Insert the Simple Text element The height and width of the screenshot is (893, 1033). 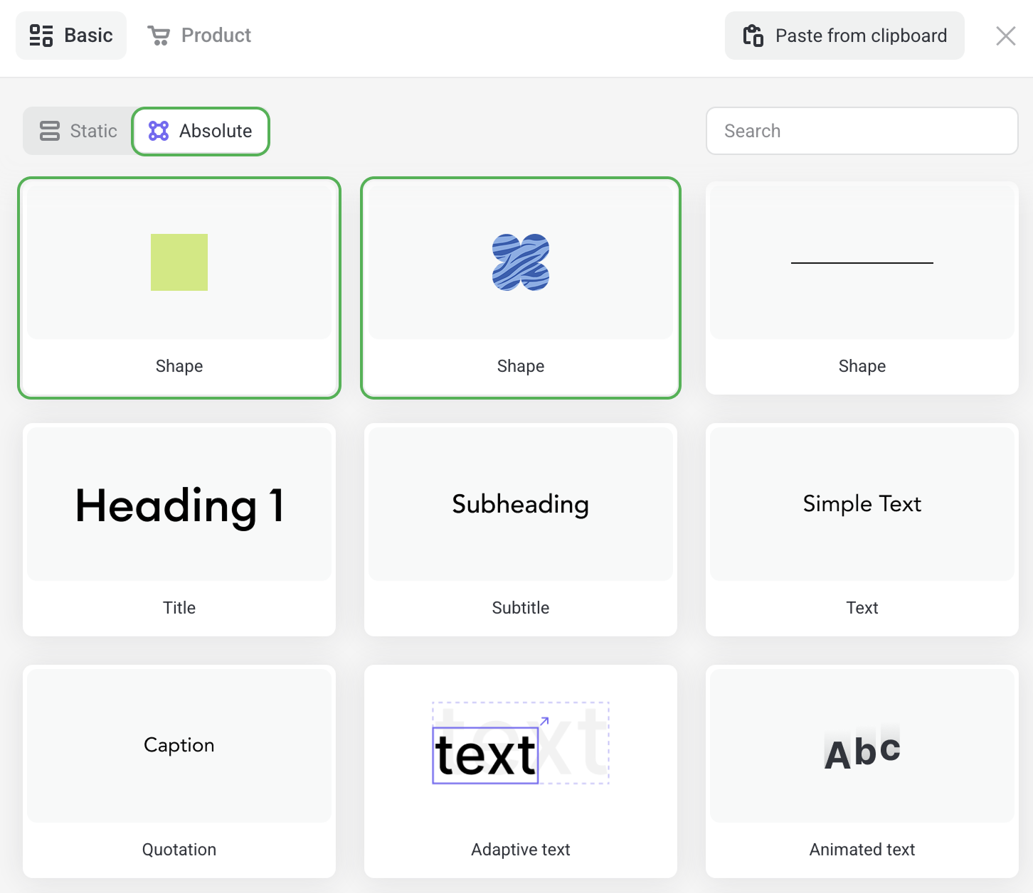pos(862,529)
